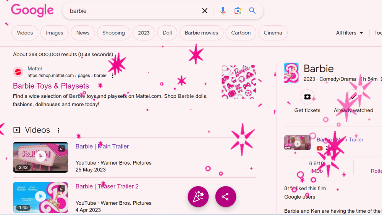Click the Get tickets icon button
Screen dimensions: 382x215
point(307,97)
